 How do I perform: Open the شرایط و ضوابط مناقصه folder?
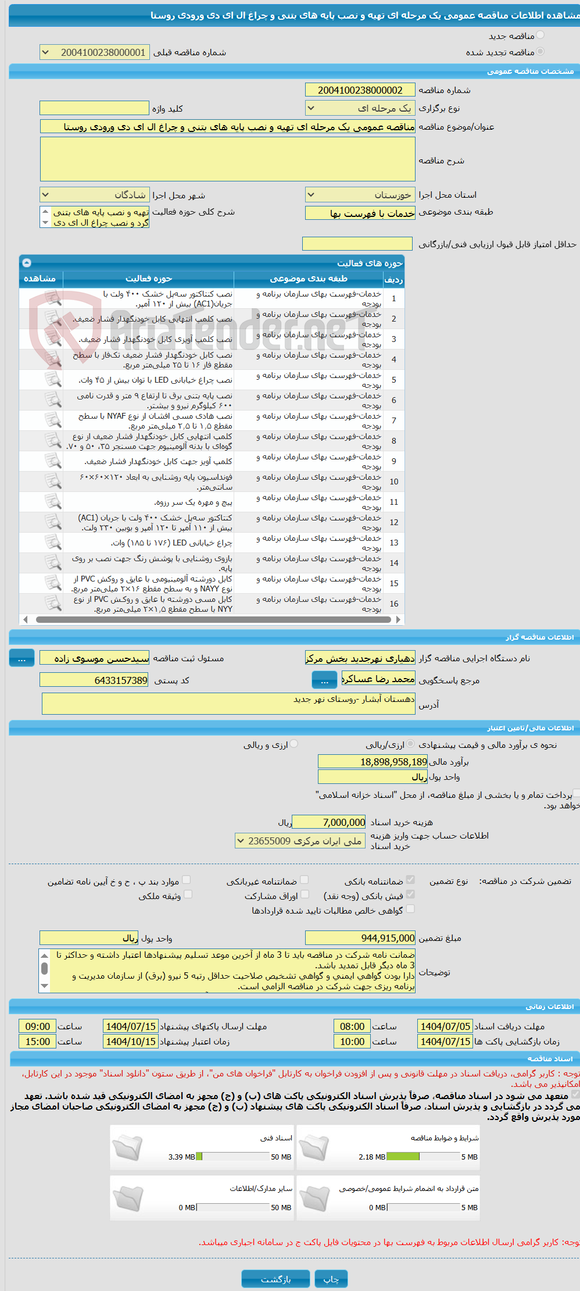pyautogui.click(x=314, y=1147)
